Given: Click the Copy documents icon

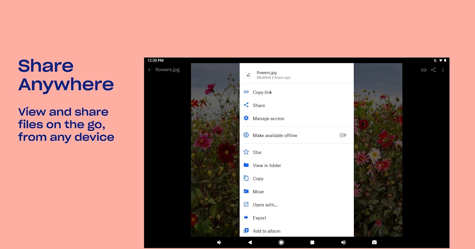Looking at the screenshot, I should tap(246, 178).
